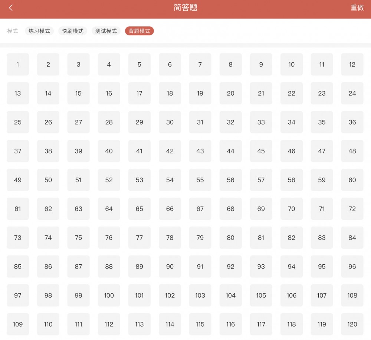
Task: Select question tile 80
Action: (231, 237)
